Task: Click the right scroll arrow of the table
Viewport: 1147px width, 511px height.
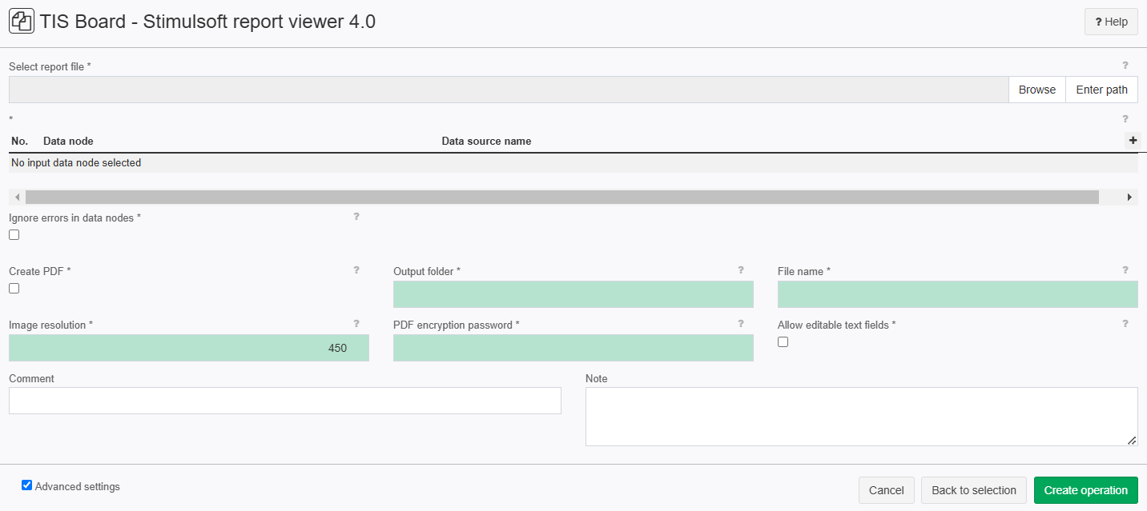Action: tap(1129, 197)
